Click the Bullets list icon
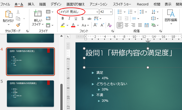182x110 pixels. [120, 12]
